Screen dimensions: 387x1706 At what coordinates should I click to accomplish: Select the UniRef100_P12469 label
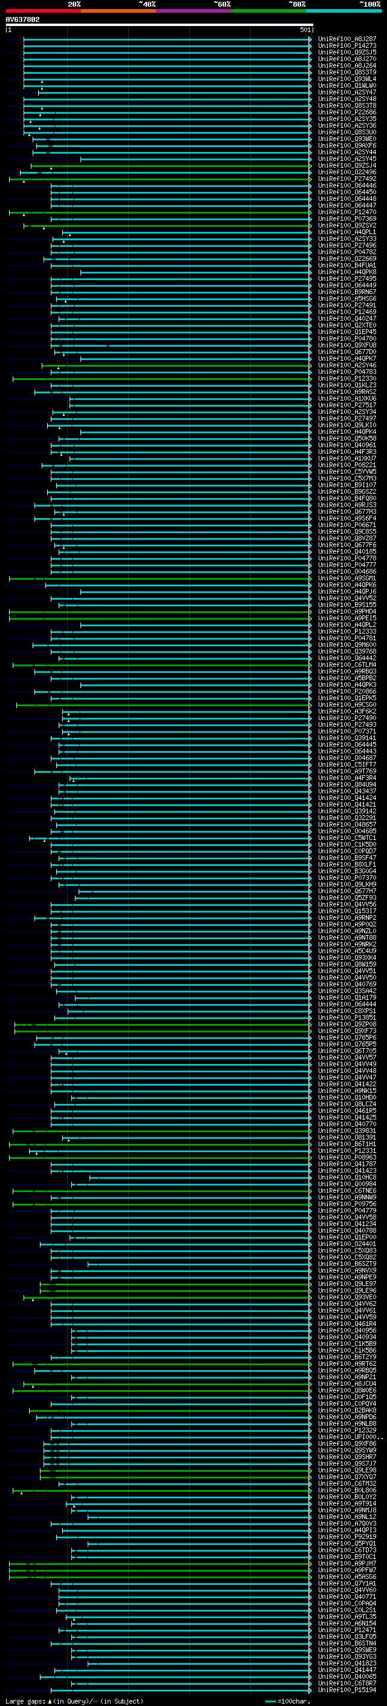click(347, 312)
